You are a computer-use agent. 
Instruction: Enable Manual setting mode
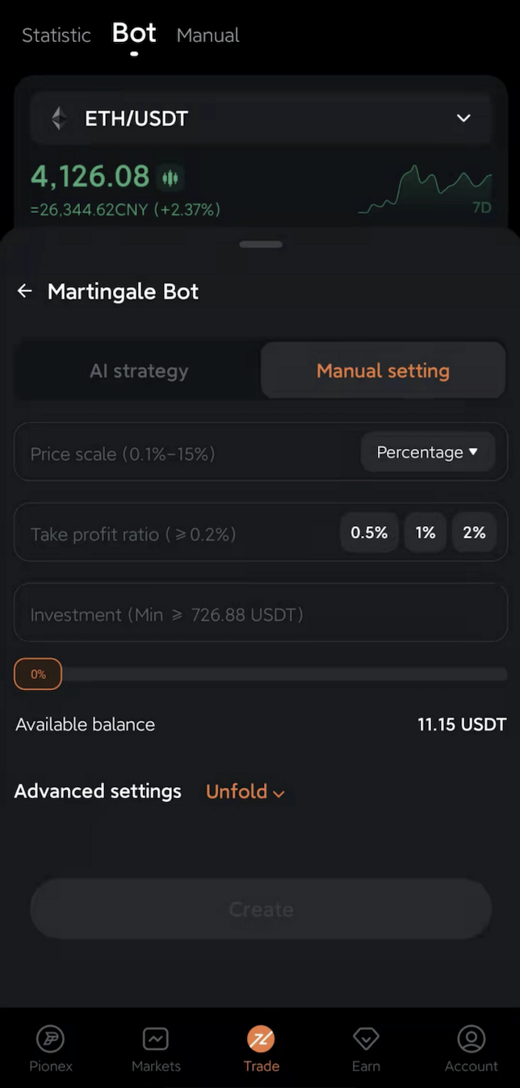[383, 370]
